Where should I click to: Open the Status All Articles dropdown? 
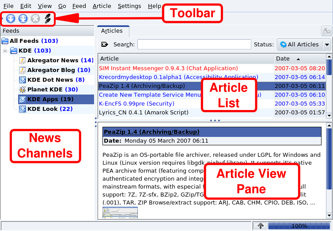304,44
